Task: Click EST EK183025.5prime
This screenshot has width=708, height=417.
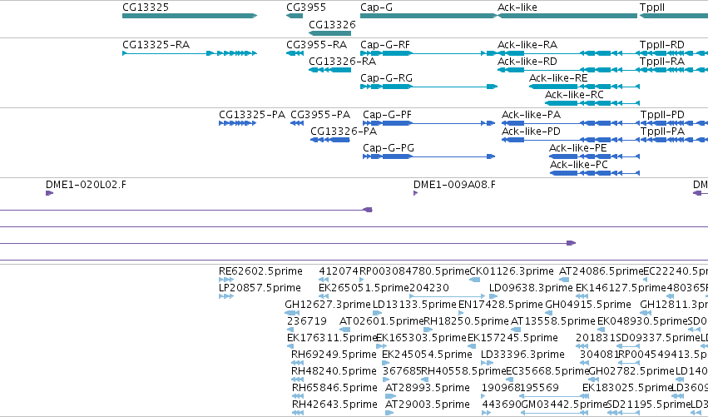Action: pos(586,397)
